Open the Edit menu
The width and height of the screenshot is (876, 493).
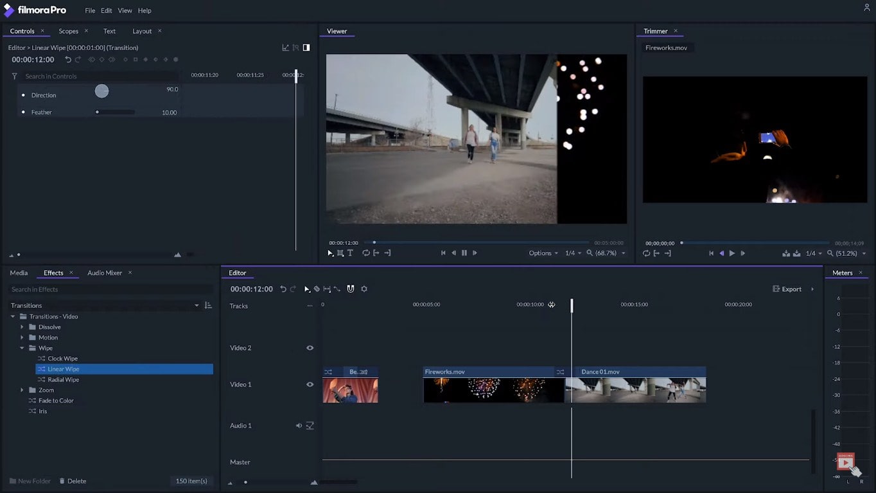pos(106,11)
